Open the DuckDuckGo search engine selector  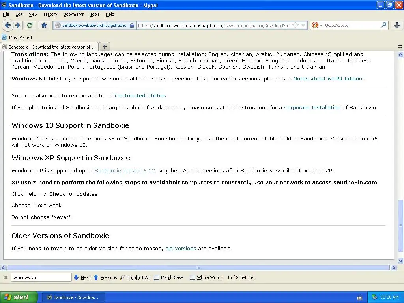(x=317, y=25)
